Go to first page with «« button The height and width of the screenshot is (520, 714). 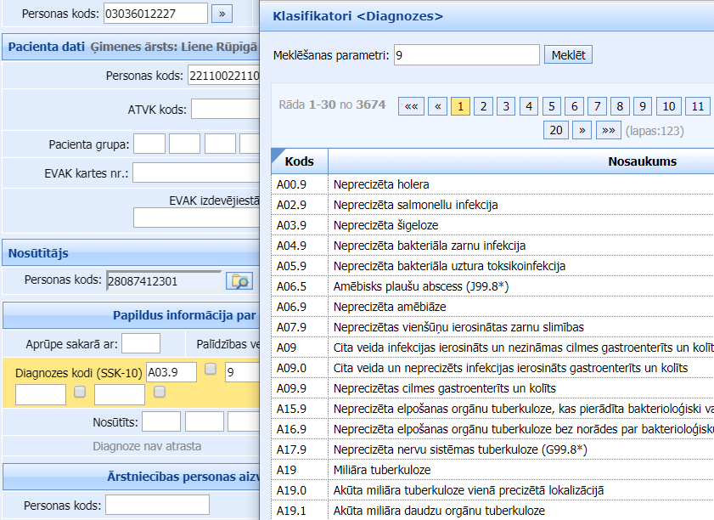click(411, 106)
